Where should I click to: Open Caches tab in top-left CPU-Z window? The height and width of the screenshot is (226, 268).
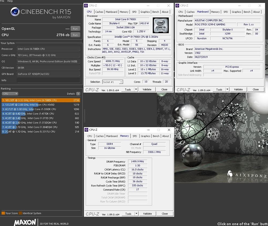coord(99,12)
